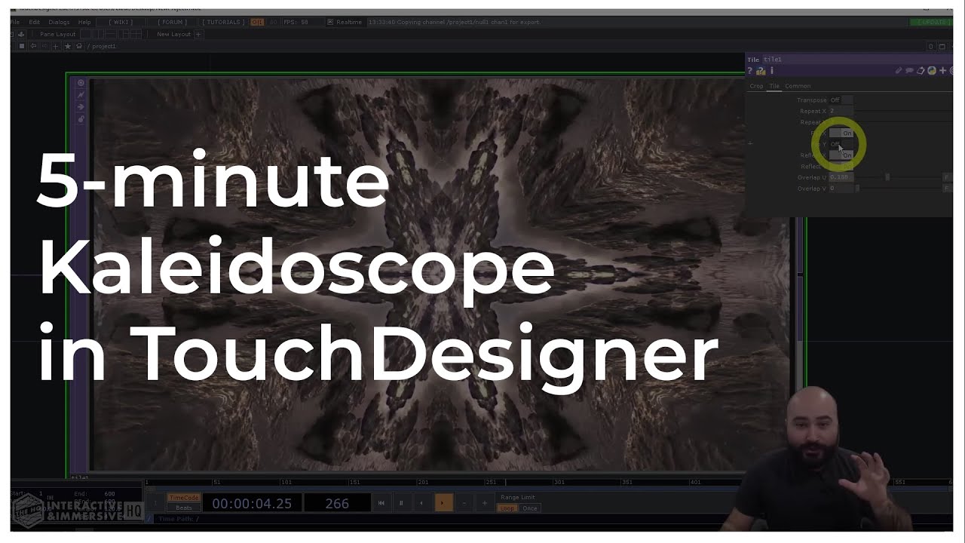965x543 pixels.
Task: Enable Loop range limit
Action: 508,508
